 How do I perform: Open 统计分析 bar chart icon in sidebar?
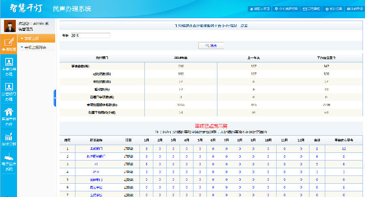[x=9, y=137]
